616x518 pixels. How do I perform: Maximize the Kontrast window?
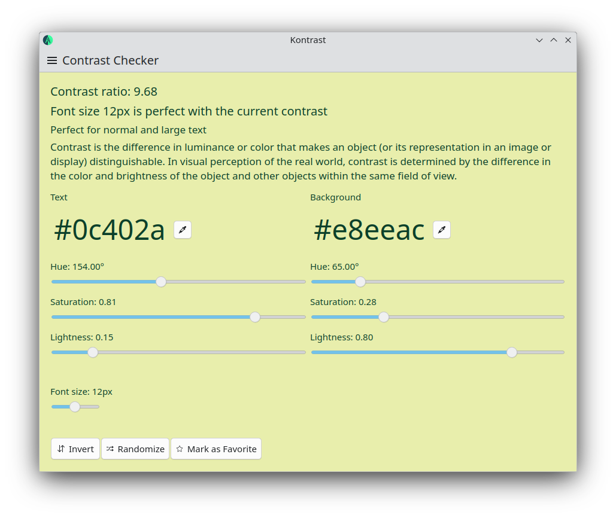point(554,40)
